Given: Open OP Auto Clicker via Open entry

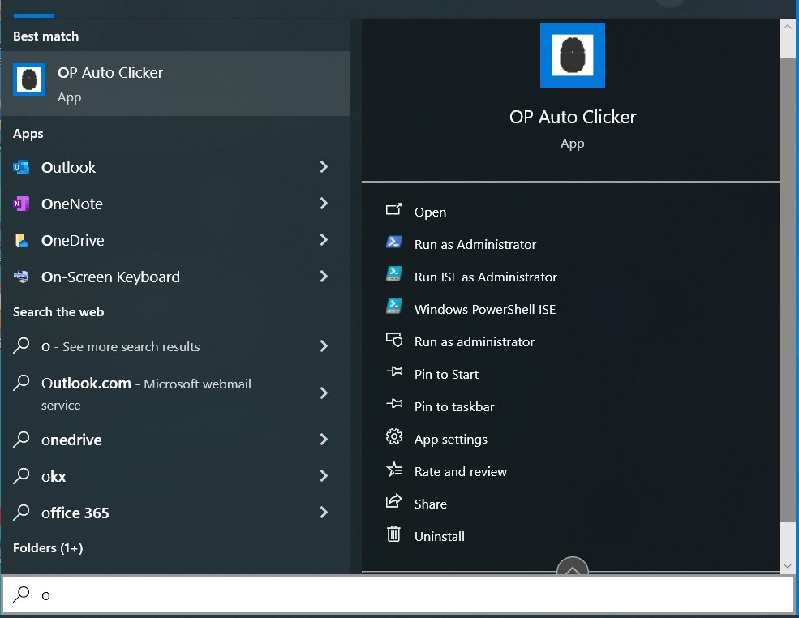Looking at the screenshot, I should pos(430,212).
